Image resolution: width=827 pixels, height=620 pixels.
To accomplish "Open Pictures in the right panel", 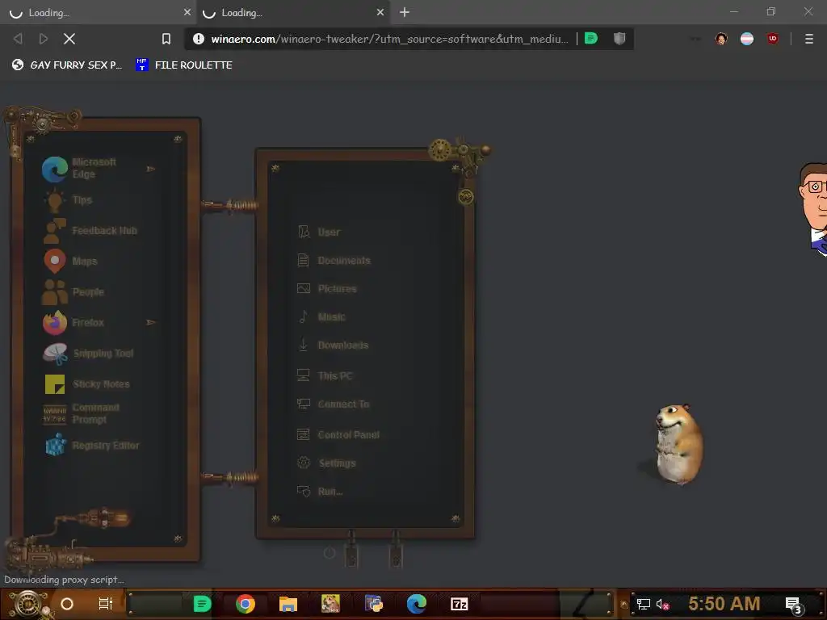I will [327, 289].
